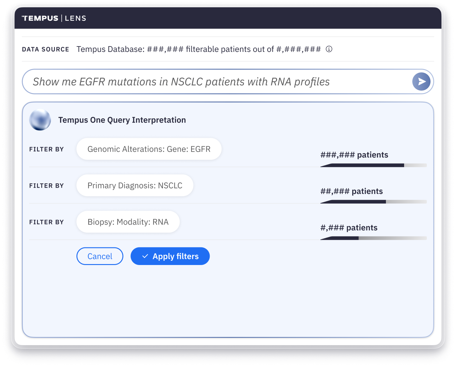
Task: Select the Primary Diagnosis: NSCLC chip
Action: click(x=135, y=185)
